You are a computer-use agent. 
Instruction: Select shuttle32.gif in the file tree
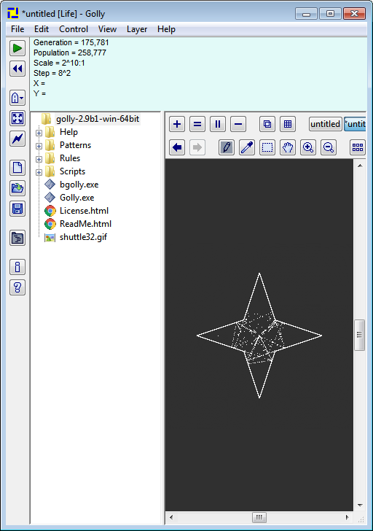pyautogui.click(x=83, y=237)
